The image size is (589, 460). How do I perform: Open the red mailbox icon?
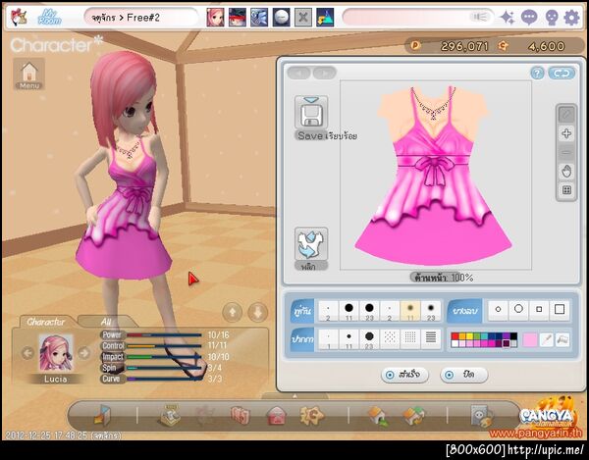pos(276,417)
